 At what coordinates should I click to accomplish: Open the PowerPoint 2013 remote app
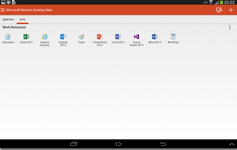click(x=100, y=40)
